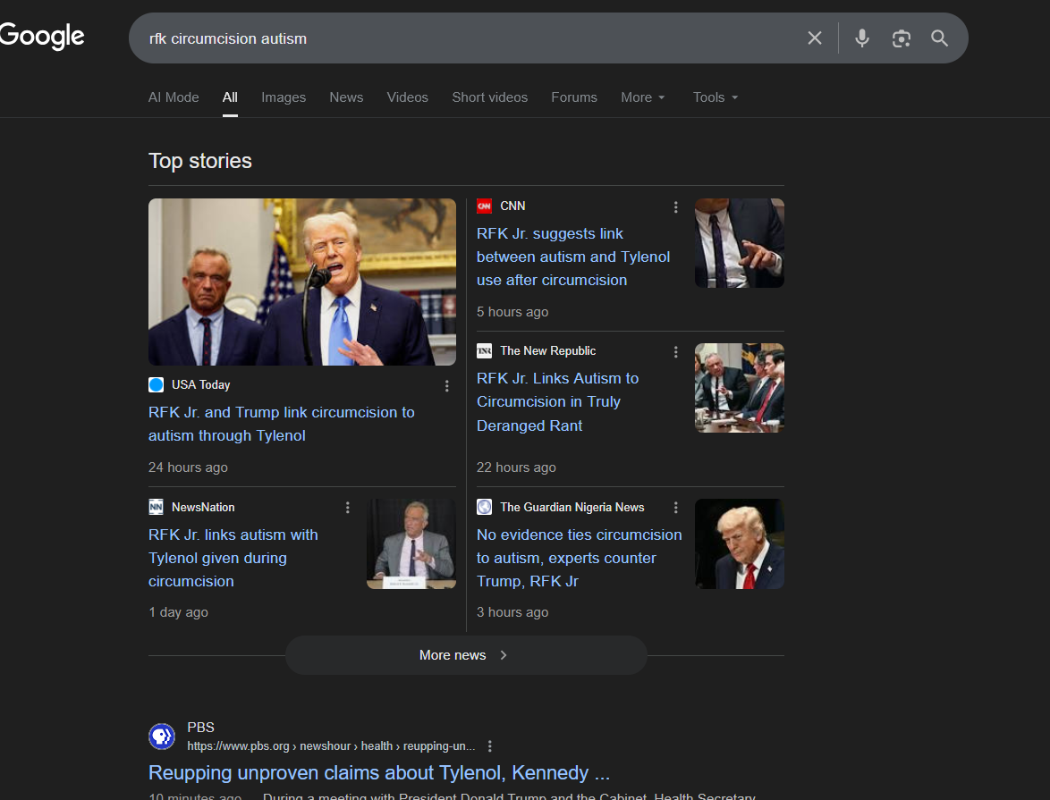Click the 'NewsNation' source name
1050x800 pixels.
click(203, 507)
